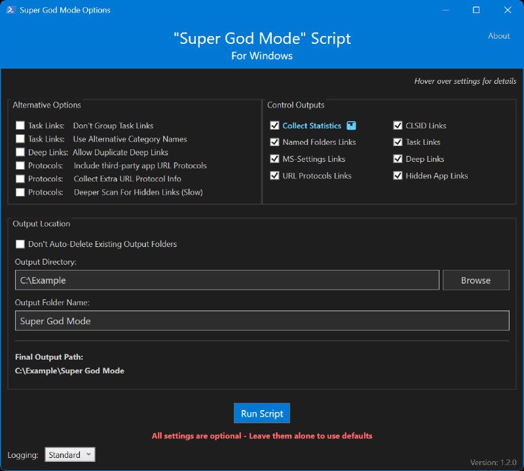Enable Don't Group Task Links
The image size is (524, 471).
20,125
